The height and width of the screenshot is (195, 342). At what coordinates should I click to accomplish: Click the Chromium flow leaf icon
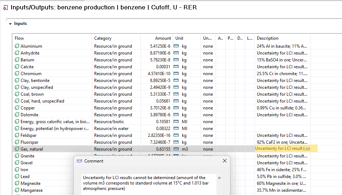click(x=17, y=74)
